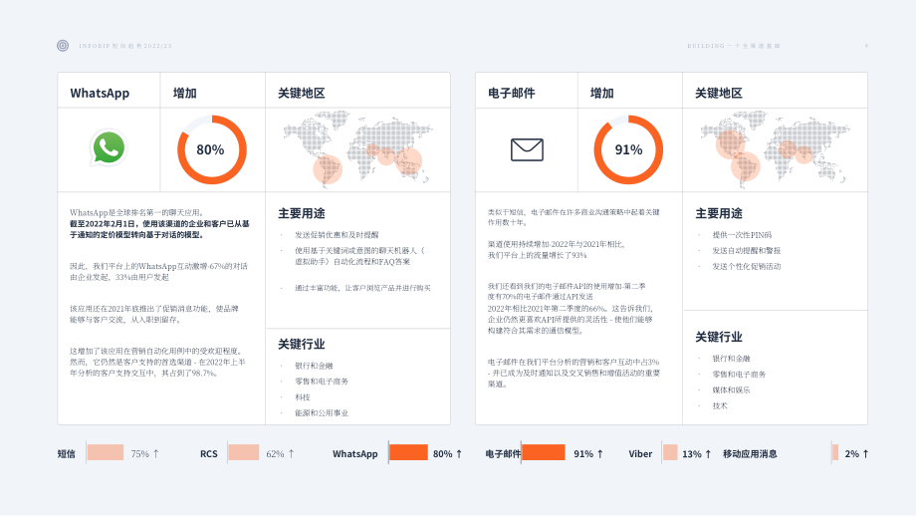This screenshot has height=516, width=916.
Task: Click the 发送个性化促销活动 bullet
Action: point(747,267)
